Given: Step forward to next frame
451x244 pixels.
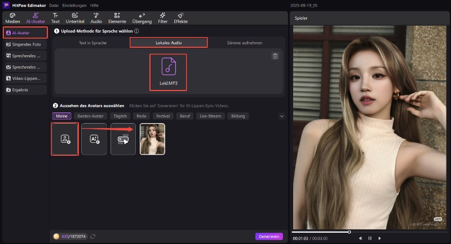Looking at the screenshot, I should click(x=379, y=238).
